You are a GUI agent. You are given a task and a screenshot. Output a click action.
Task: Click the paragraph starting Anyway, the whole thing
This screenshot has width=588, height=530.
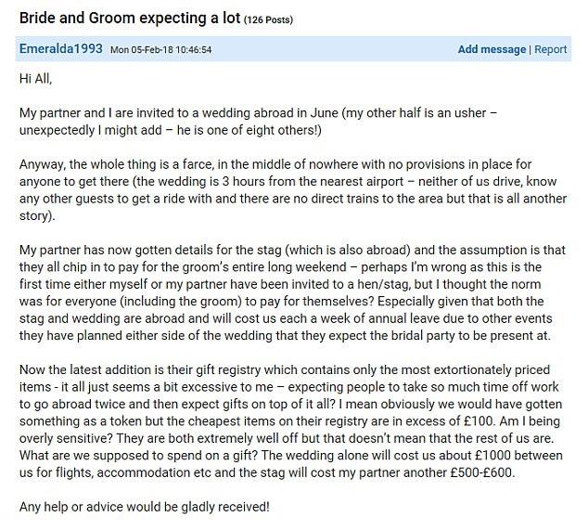[293, 190]
